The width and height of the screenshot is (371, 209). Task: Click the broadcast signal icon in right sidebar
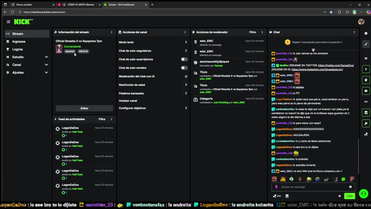[x=366, y=102]
